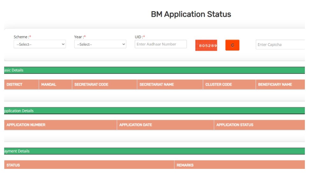The height and width of the screenshot is (173, 309).
Task: Click the Application Details section bar
Action: pos(154,111)
